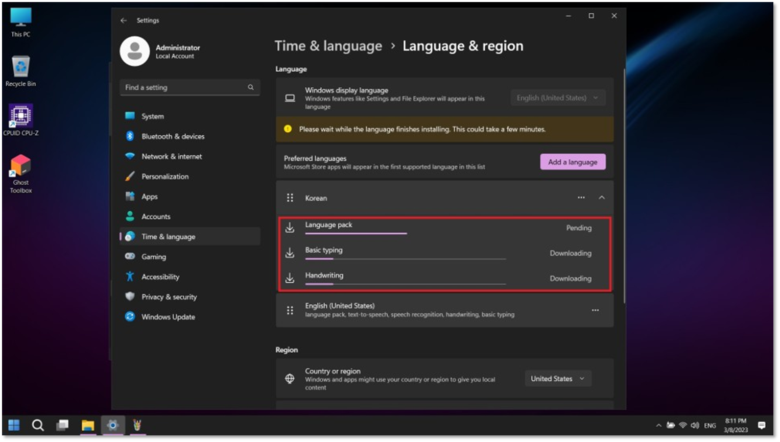Show hidden icons in system tray

click(x=659, y=425)
